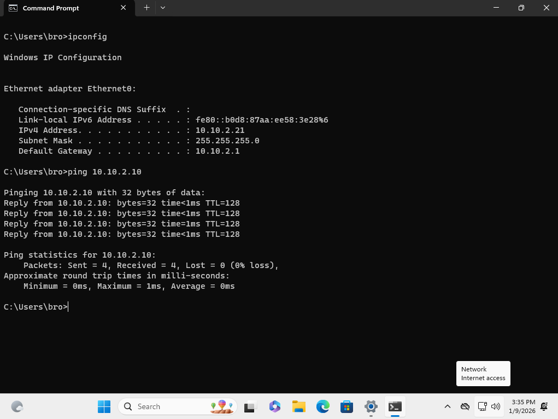558x419 pixels.
Task: Open network status tray icon
Action: [482, 406]
